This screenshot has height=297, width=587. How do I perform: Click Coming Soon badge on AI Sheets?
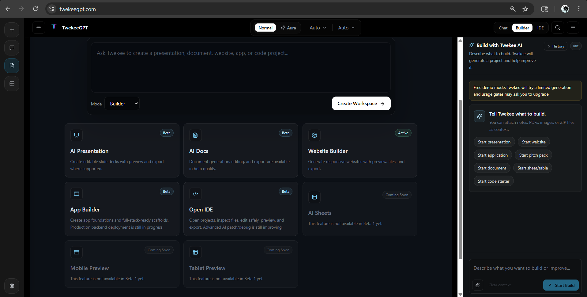pos(397,195)
